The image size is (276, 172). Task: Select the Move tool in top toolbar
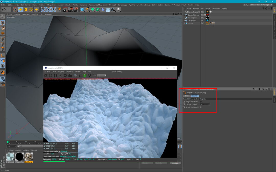pyautogui.click(x=21, y=9)
